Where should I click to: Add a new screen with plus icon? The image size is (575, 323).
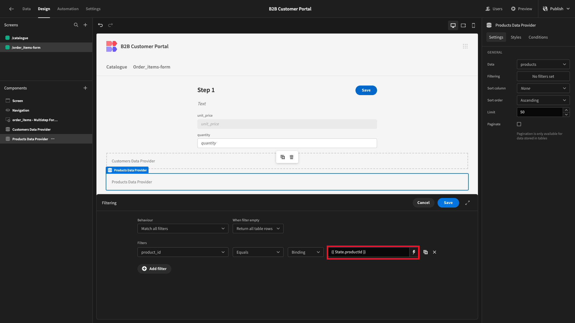[x=85, y=25]
